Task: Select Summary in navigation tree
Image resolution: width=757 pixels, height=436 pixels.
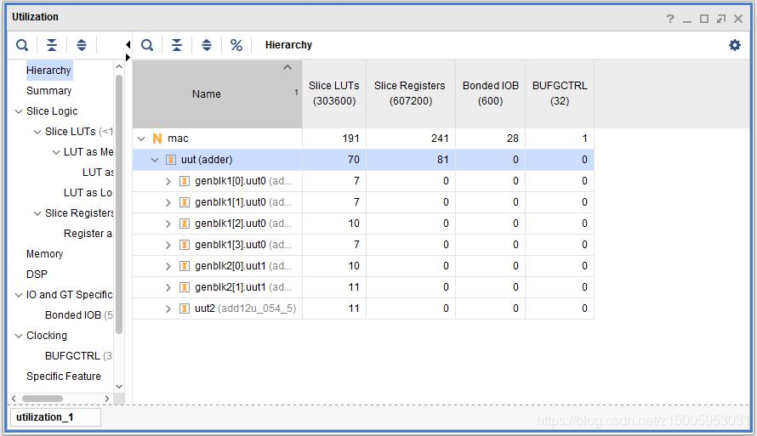Action: 48,91
